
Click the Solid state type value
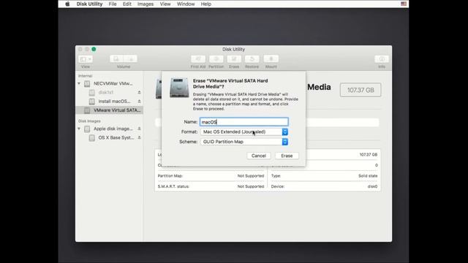click(368, 176)
